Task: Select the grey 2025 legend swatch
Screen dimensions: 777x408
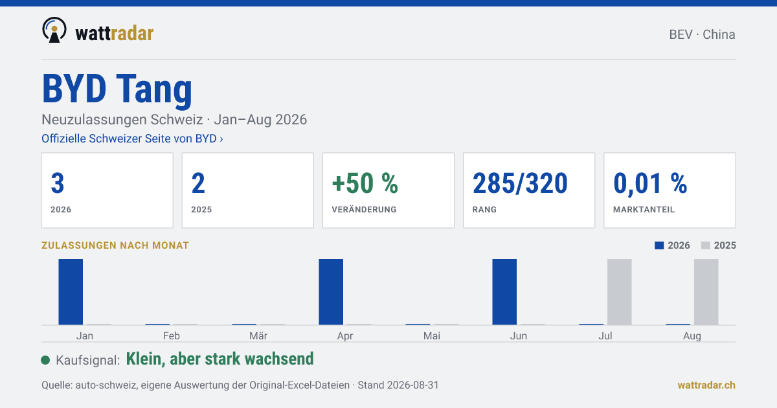Action: [x=706, y=245]
